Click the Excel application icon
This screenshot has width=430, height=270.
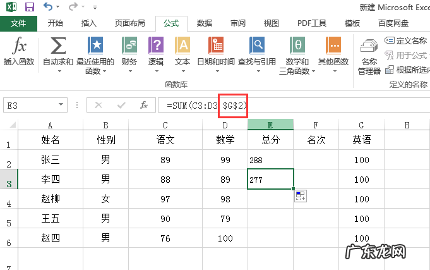(x=11, y=6)
